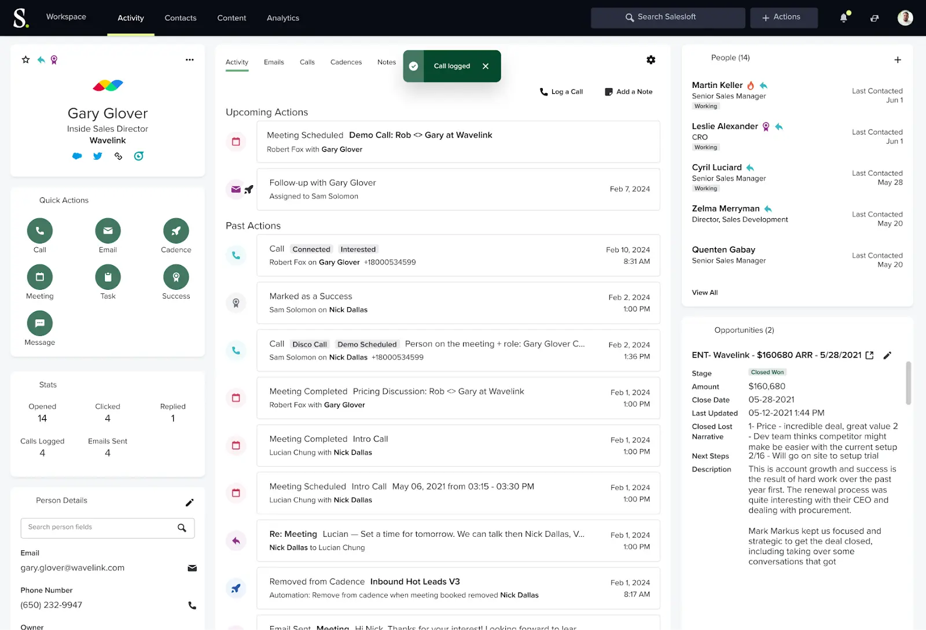Open the Email quick action
This screenshot has width=926, height=630.
point(108,231)
